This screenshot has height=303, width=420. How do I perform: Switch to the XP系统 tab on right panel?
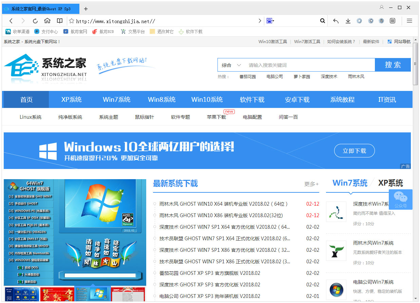tap(390, 183)
